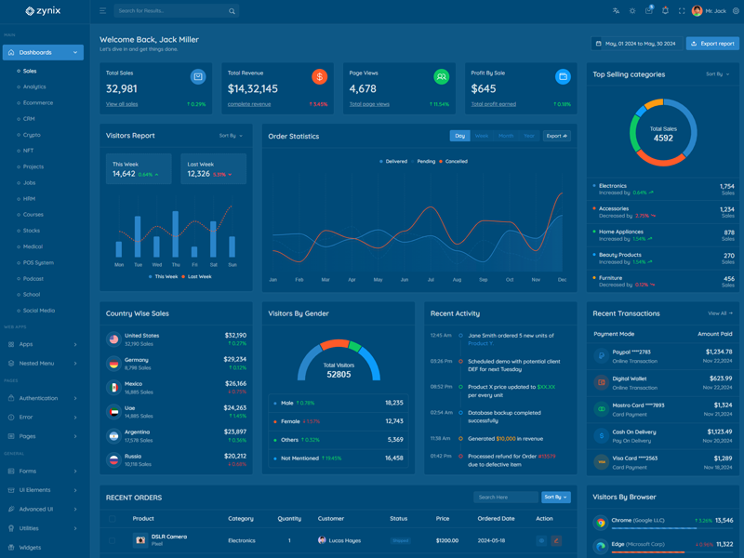The image size is (744, 558).
Task: Click the Chrome visitors progress bar
Action: 661,528
